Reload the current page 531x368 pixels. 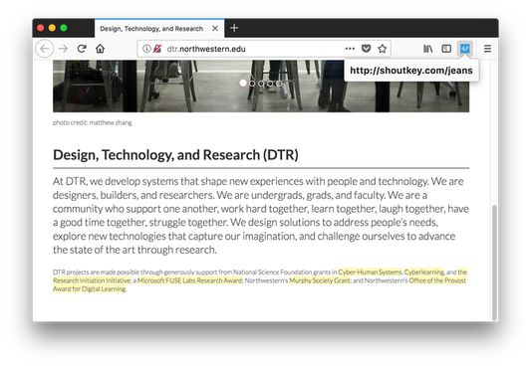coord(82,49)
